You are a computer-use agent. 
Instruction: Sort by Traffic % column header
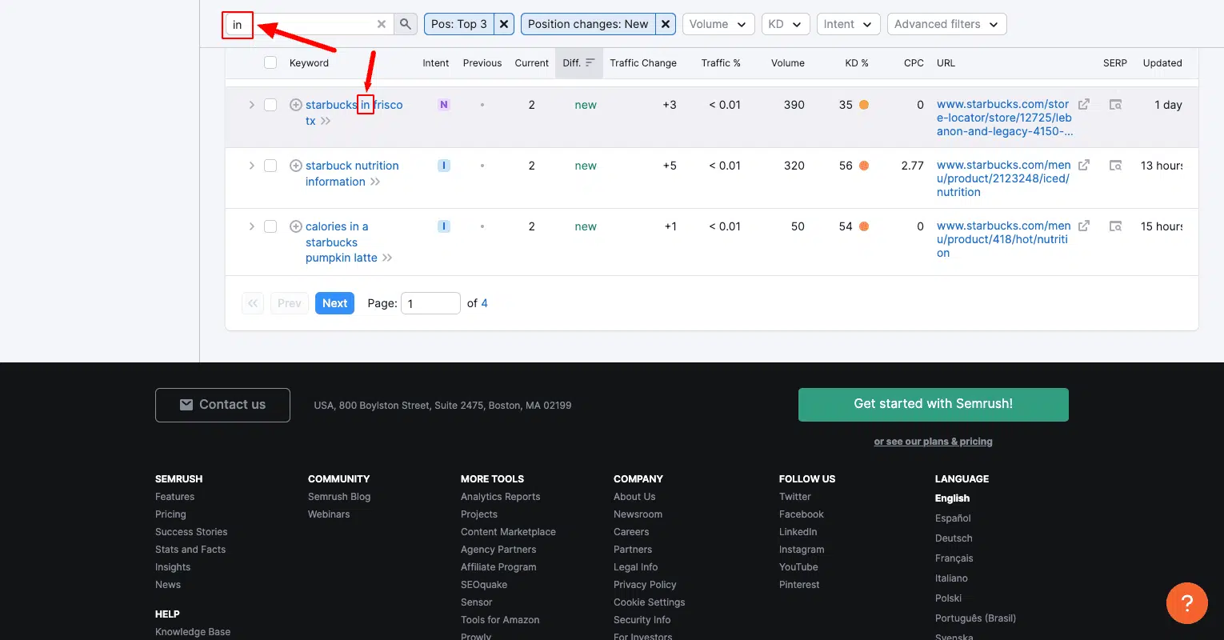(x=721, y=63)
